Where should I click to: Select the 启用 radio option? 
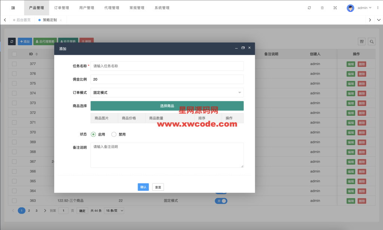pos(94,134)
